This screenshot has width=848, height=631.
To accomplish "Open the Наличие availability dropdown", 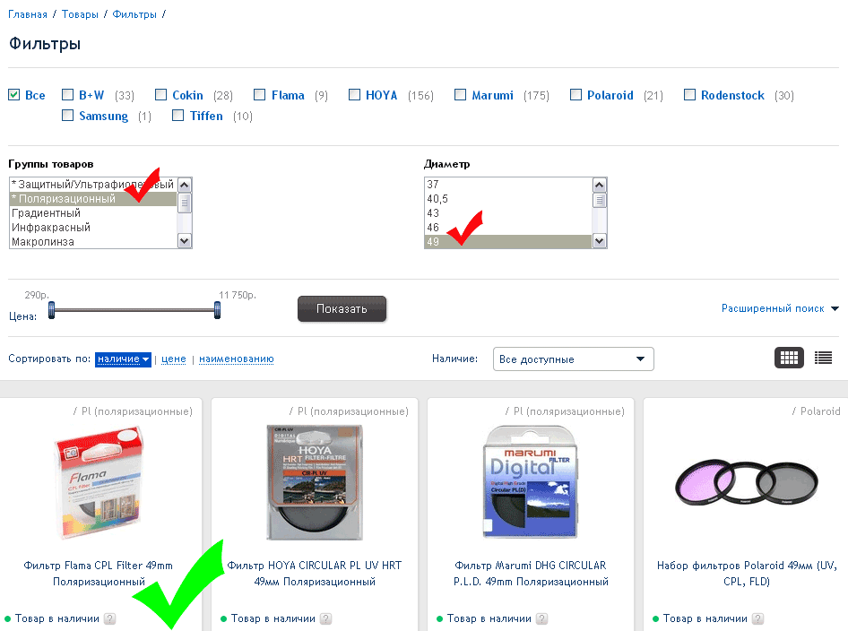I will 574,359.
